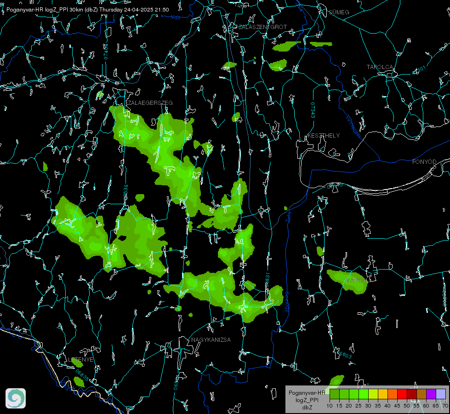Select the 10-15 dBZ dark green swatch
The height and width of the screenshot is (414, 450).
pos(335,394)
